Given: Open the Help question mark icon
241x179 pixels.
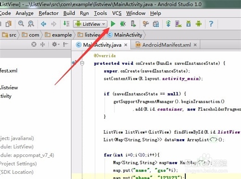Looking at the screenshot, I should coord(211,24).
